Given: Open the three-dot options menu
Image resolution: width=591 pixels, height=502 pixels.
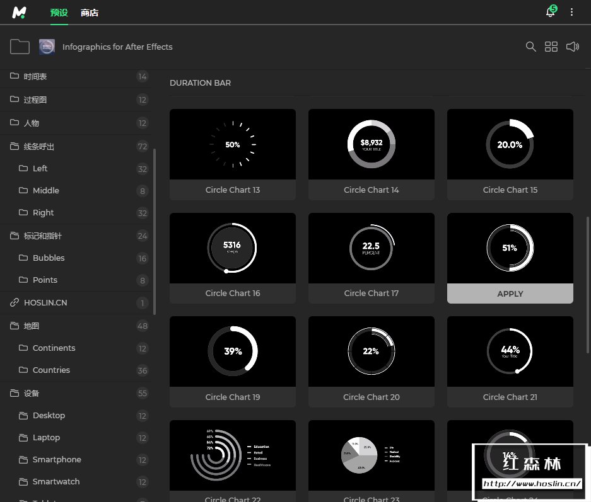Looking at the screenshot, I should [572, 13].
